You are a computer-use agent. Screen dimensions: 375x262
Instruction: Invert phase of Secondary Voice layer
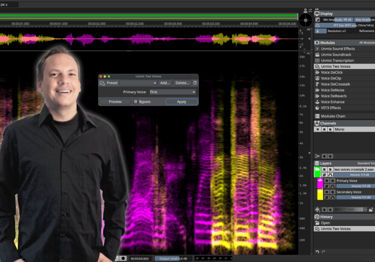[327, 197]
